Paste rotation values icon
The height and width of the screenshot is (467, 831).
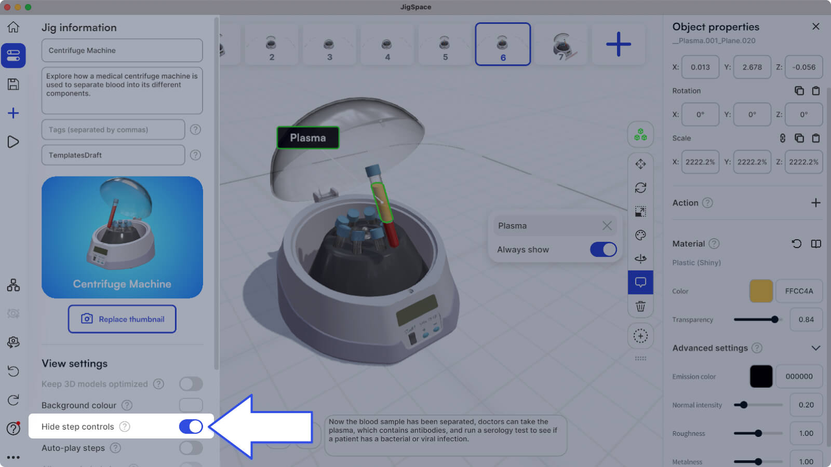(x=816, y=91)
